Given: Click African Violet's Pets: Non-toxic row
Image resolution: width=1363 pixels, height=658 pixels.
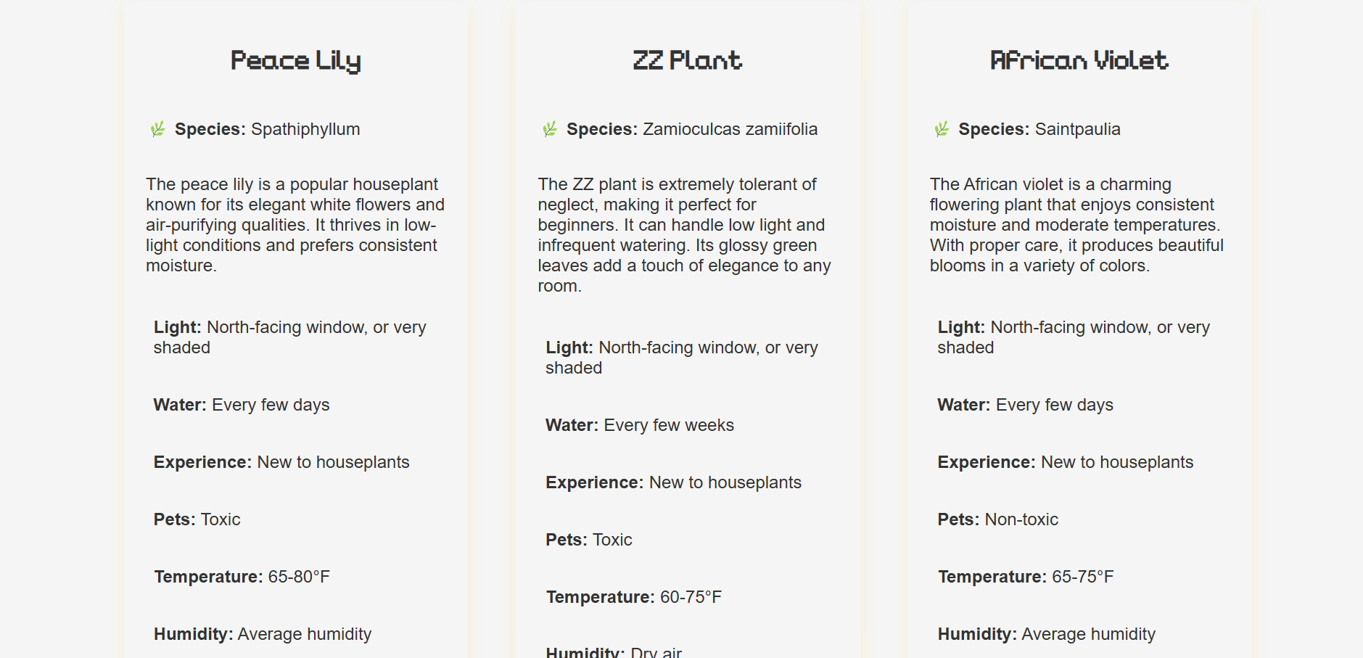Looking at the screenshot, I should click(x=998, y=519).
